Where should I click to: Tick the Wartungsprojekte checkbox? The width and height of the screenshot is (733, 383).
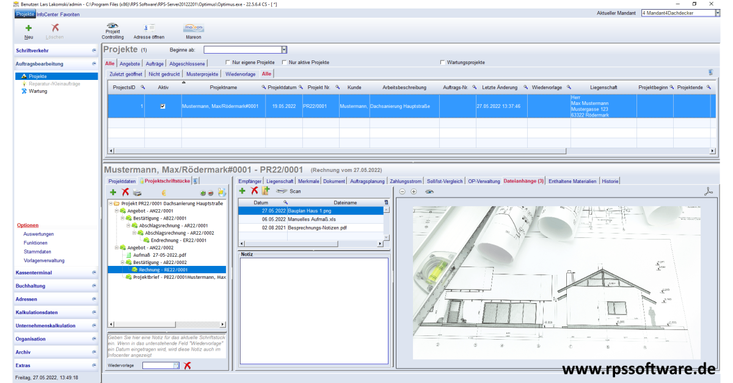tap(442, 62)
